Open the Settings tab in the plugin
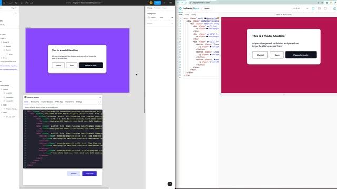This screenshot has height=189, width=337. [79, 102]
